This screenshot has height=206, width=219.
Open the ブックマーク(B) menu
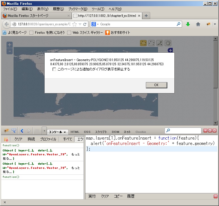[78, 9]
